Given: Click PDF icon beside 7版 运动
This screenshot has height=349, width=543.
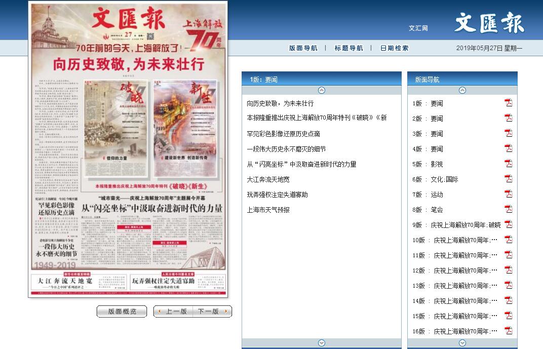Looking at the screenshot, I should [x=508, y=194].
